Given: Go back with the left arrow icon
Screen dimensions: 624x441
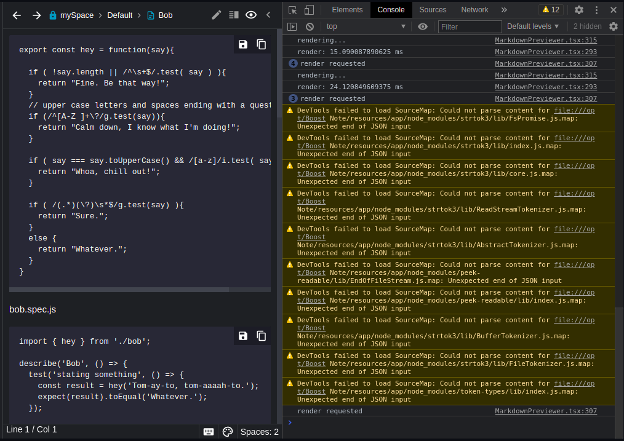Looking at the screenshot, I should 17,15.
